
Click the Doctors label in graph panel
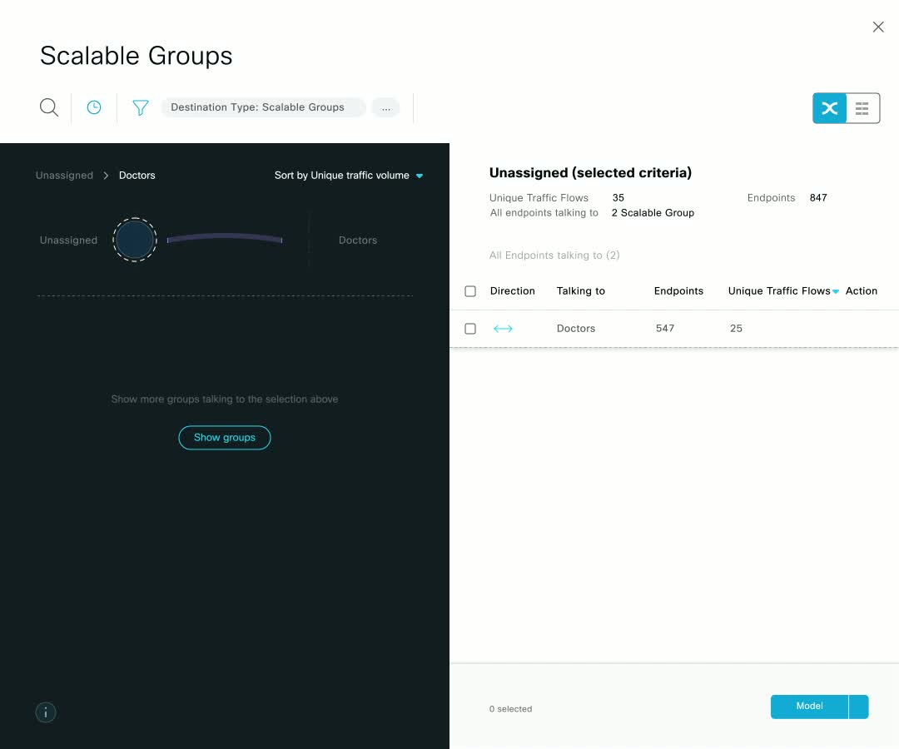click(358, 241)
